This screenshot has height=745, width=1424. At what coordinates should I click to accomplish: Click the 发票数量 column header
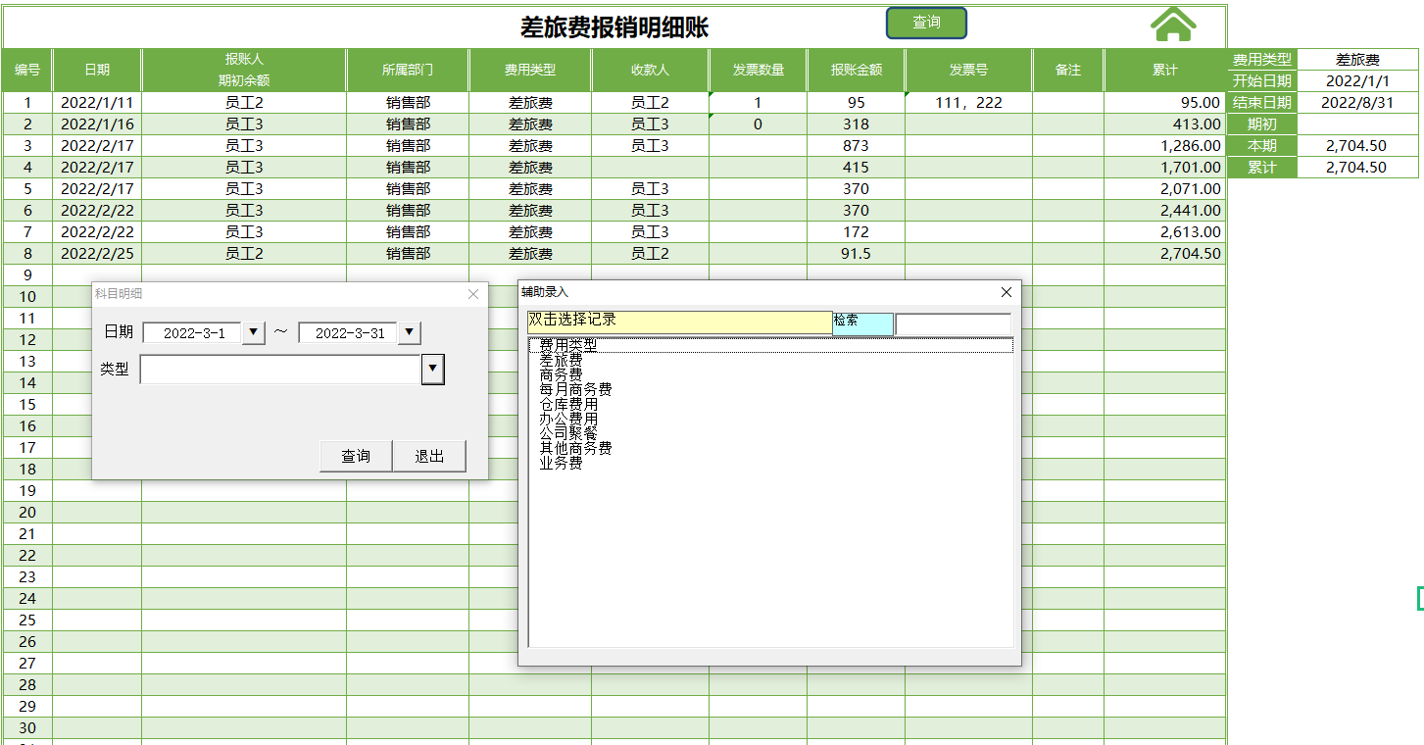point(759,70)
